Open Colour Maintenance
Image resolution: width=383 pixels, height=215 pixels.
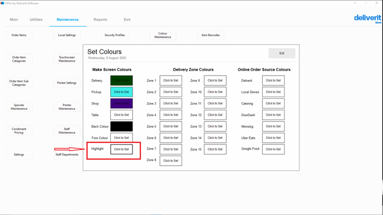[x=163, y=35]
